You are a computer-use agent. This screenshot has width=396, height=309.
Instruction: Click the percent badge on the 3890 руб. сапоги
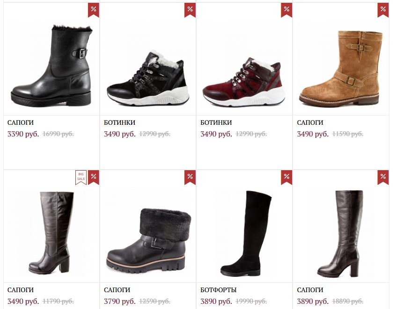tap(383, 177)
